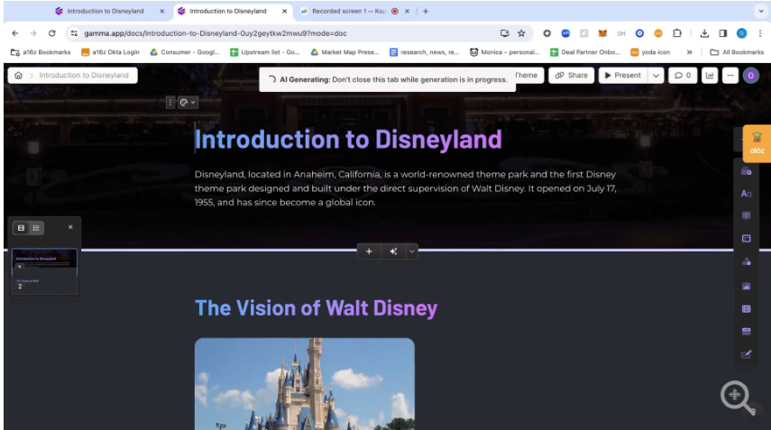Open the browser downloads icon

[704, 33]
